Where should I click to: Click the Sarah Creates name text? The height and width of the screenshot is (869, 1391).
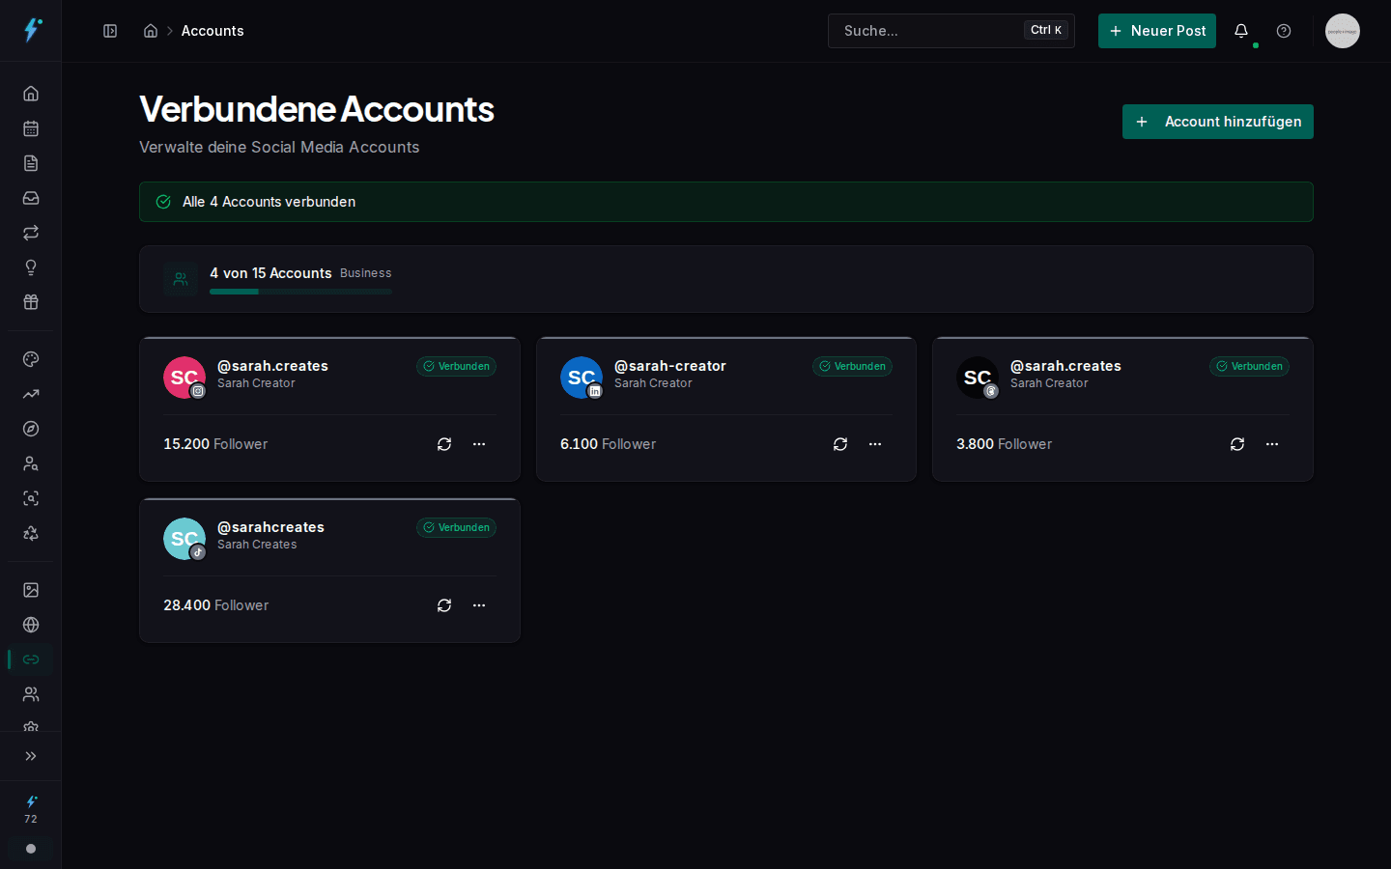(257, 545)
